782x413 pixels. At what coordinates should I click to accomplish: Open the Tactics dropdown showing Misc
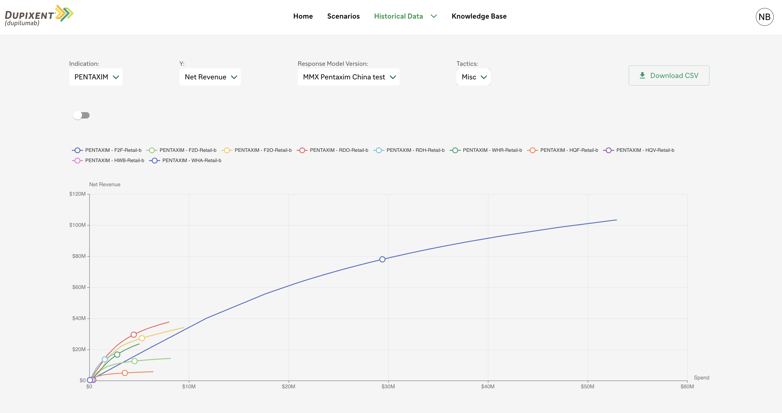473,77
